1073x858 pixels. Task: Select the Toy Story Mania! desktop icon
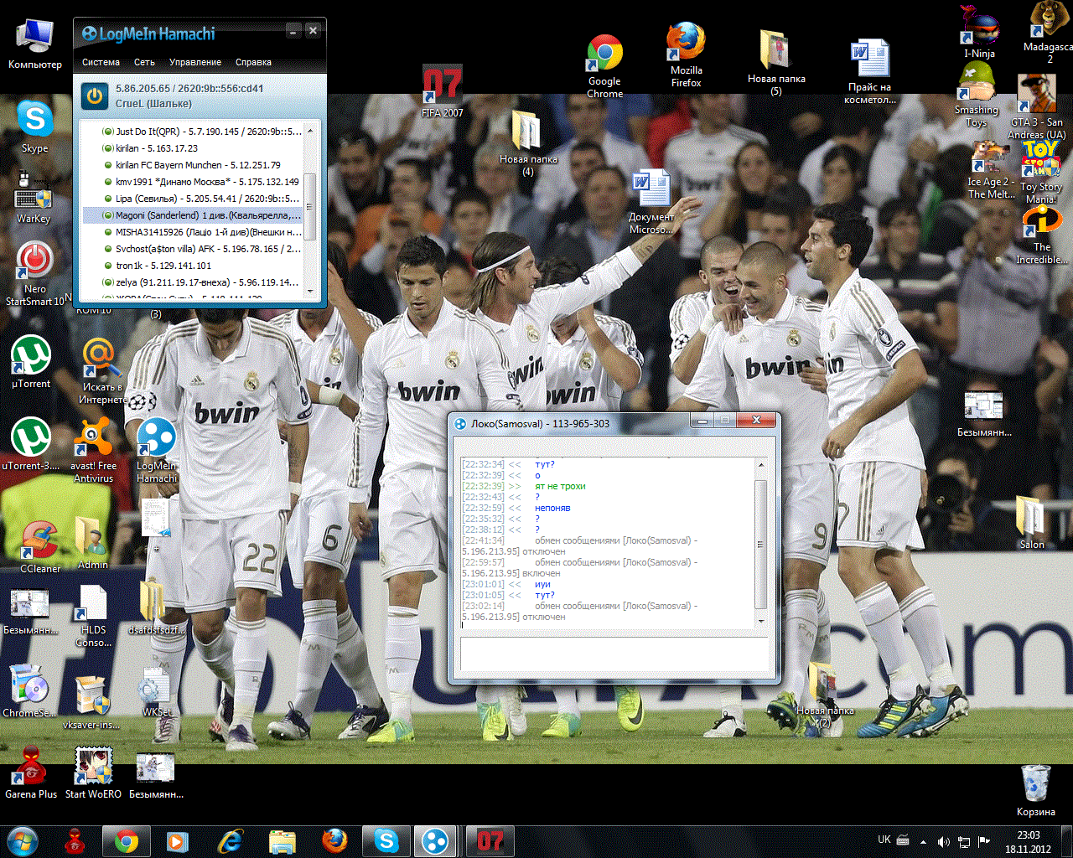coord(1041,173)
